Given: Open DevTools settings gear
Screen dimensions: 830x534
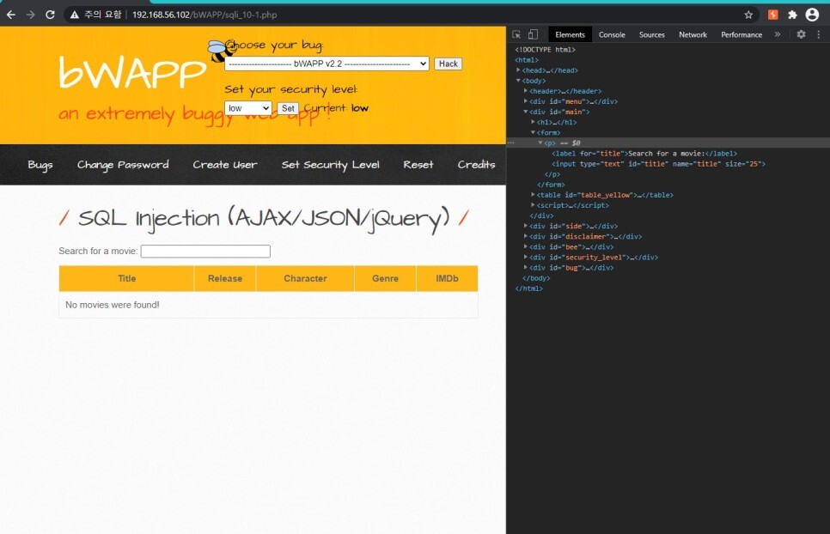Looking at the screenshot, I should pos(801,34).
